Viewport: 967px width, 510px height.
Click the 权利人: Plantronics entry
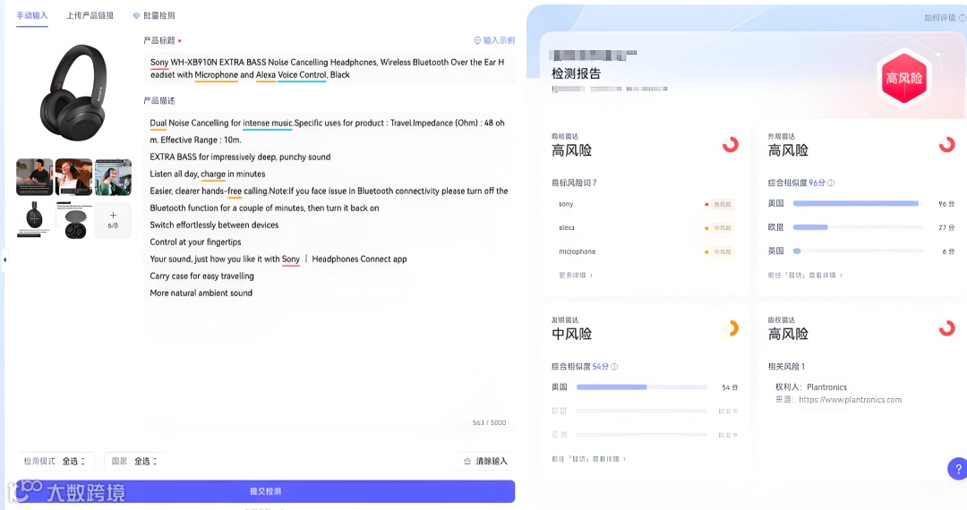click(x=811, y=387)
